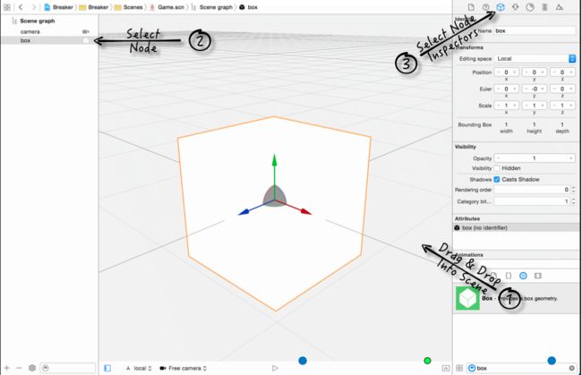Select the Node inspector cube icon
Image resolution: width=582 pixels, height=375 pixels.
pyautogui.click(x=501, y=7)
